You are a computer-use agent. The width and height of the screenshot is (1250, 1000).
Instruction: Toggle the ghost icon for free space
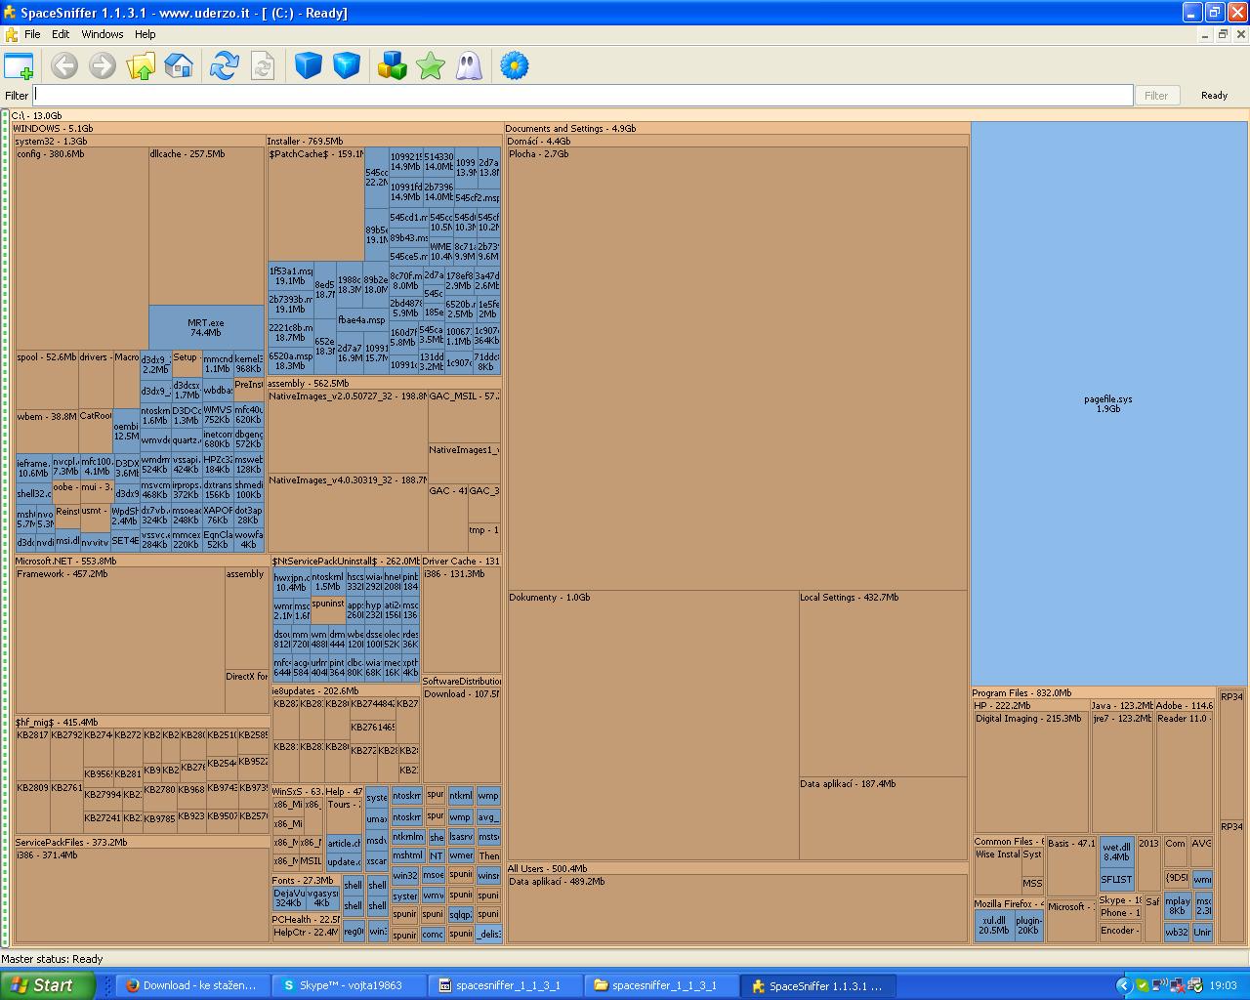click(x=469, y=66)
